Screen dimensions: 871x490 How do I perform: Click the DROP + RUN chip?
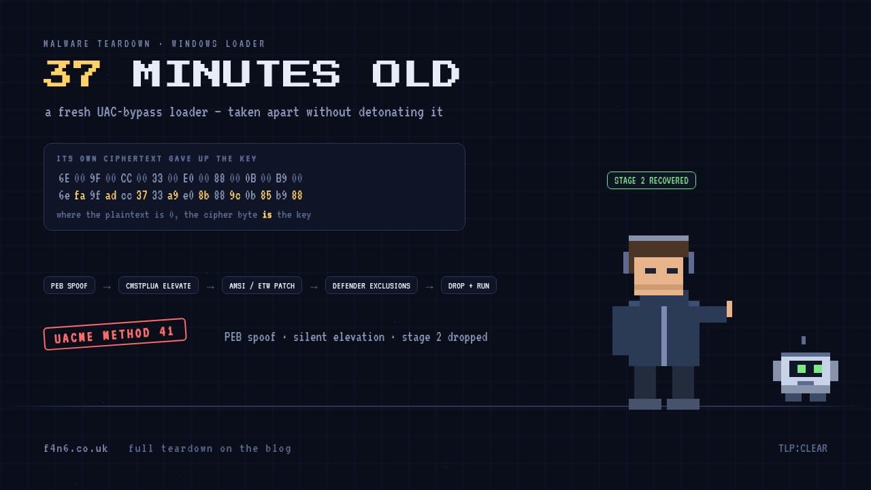469,286
